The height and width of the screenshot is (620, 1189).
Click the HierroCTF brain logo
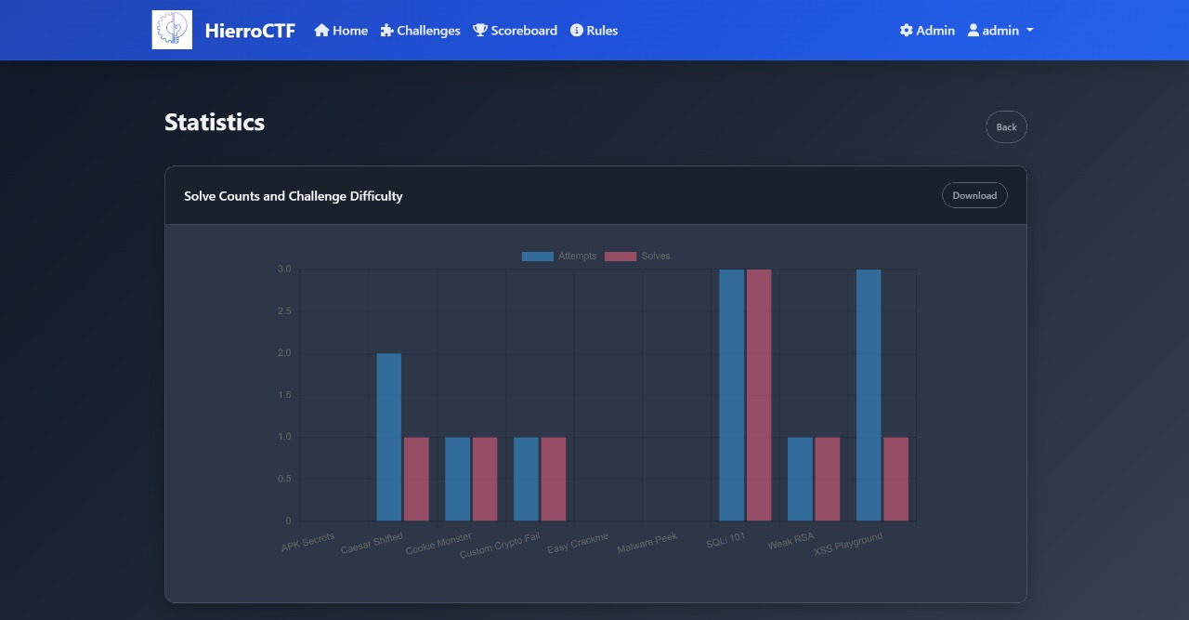coord(171,29)
